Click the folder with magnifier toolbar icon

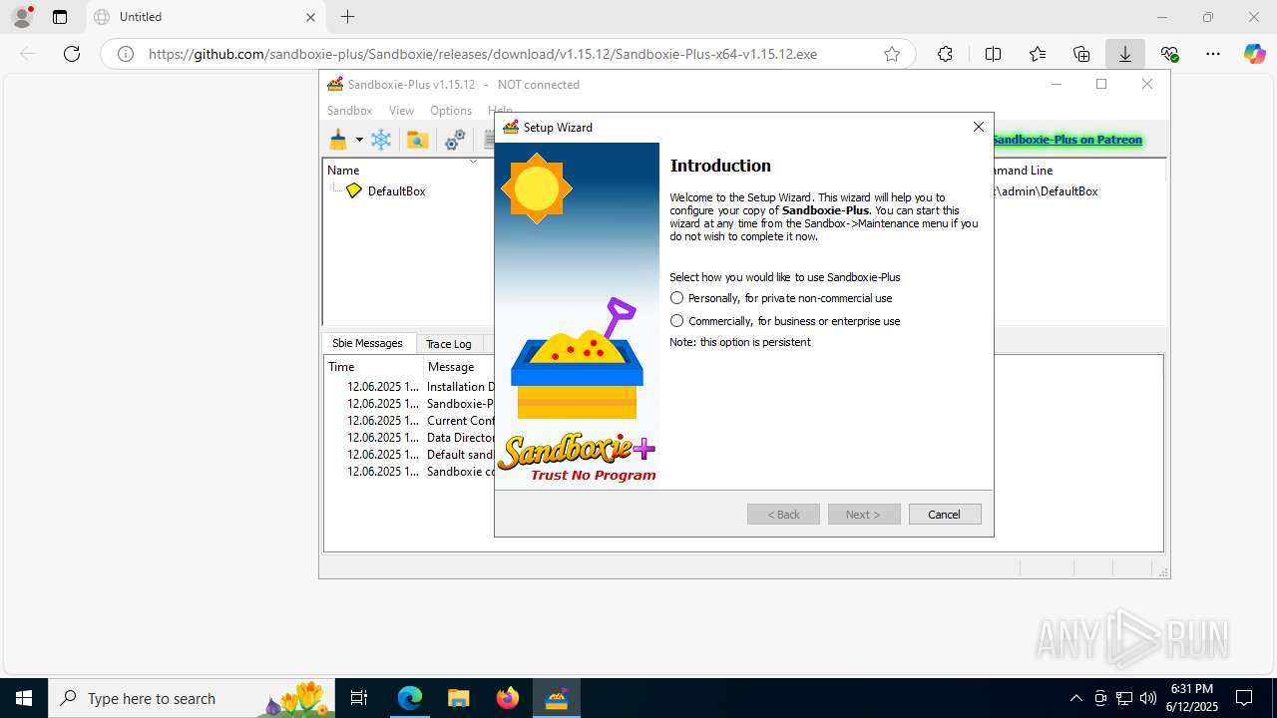pyautogui.click(x=417, y=140)
